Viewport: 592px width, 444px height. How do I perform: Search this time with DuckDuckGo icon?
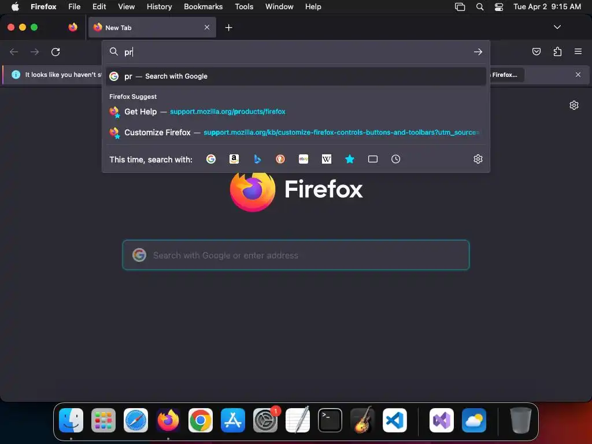point(280,159)
